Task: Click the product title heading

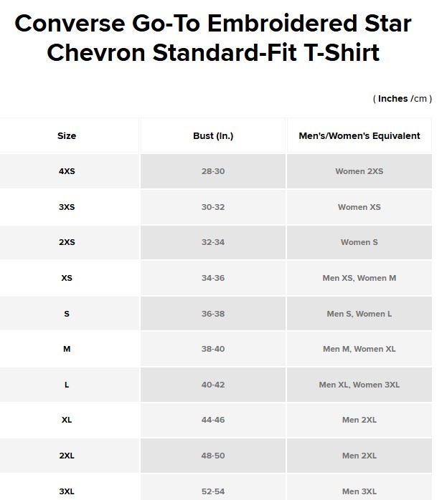Action: click(x=213, y=38)
